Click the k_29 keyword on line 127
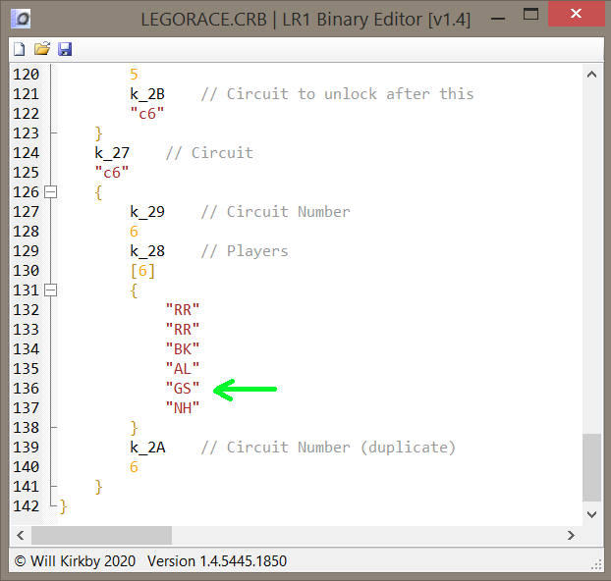611x581 pixels. coord(147,212)
